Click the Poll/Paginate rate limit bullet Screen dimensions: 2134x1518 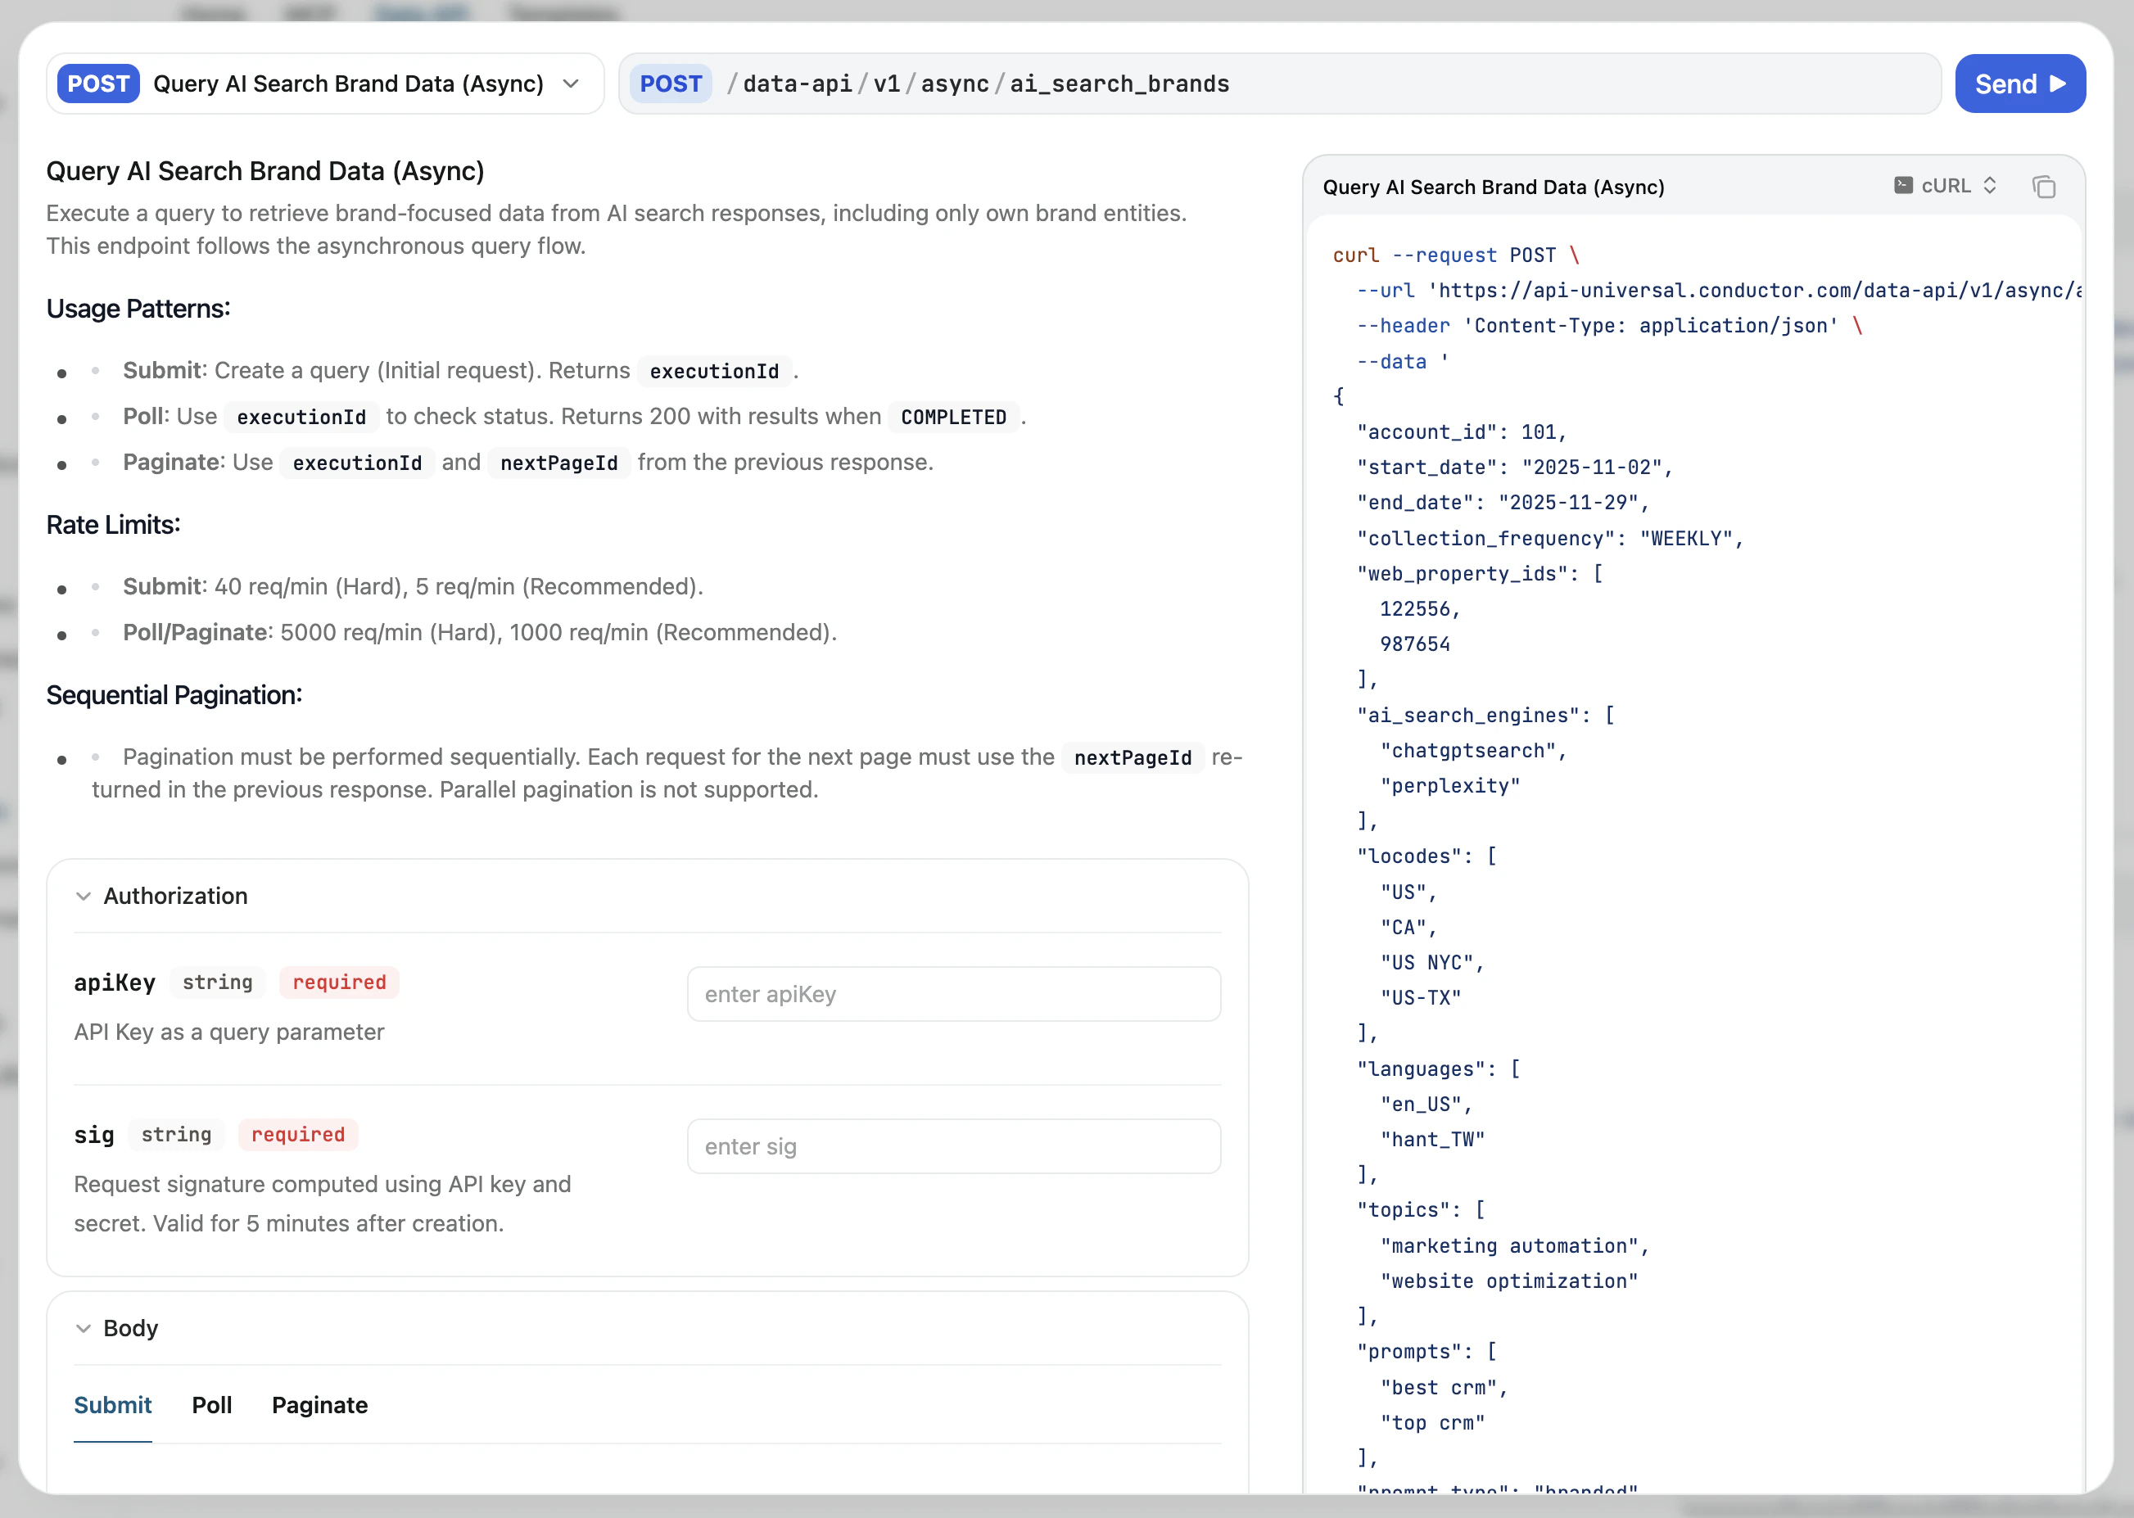480,633
